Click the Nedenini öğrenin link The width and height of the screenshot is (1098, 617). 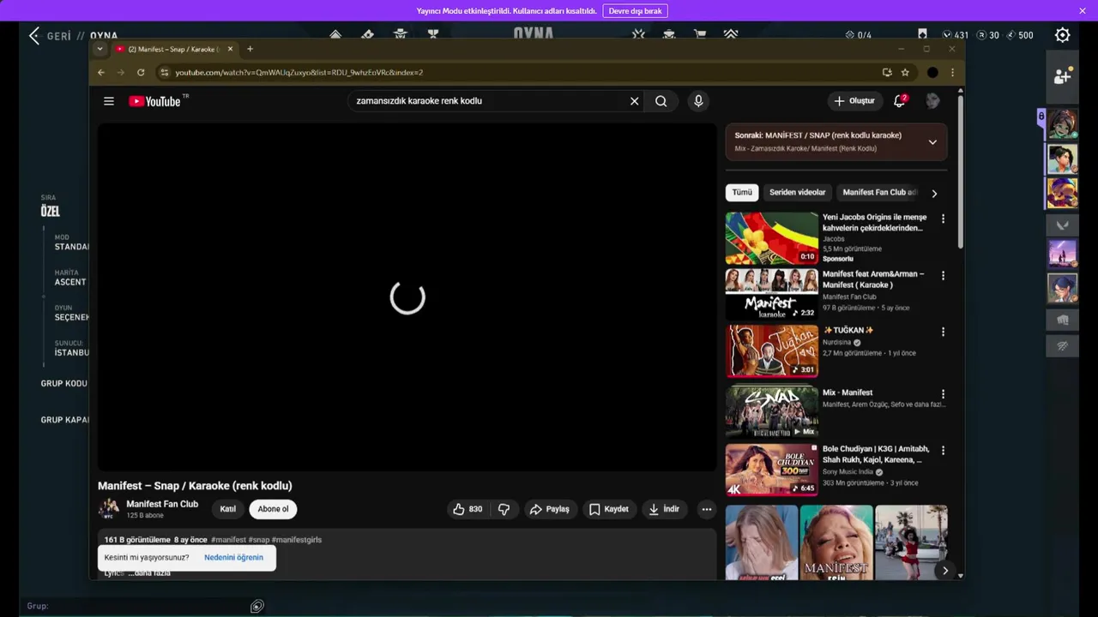coord(233,558)
